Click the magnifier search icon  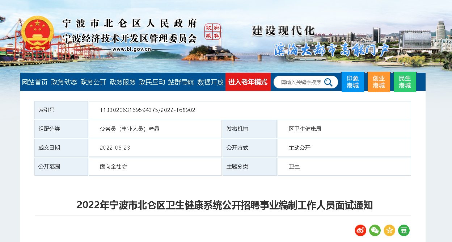(x=328, y=82)
